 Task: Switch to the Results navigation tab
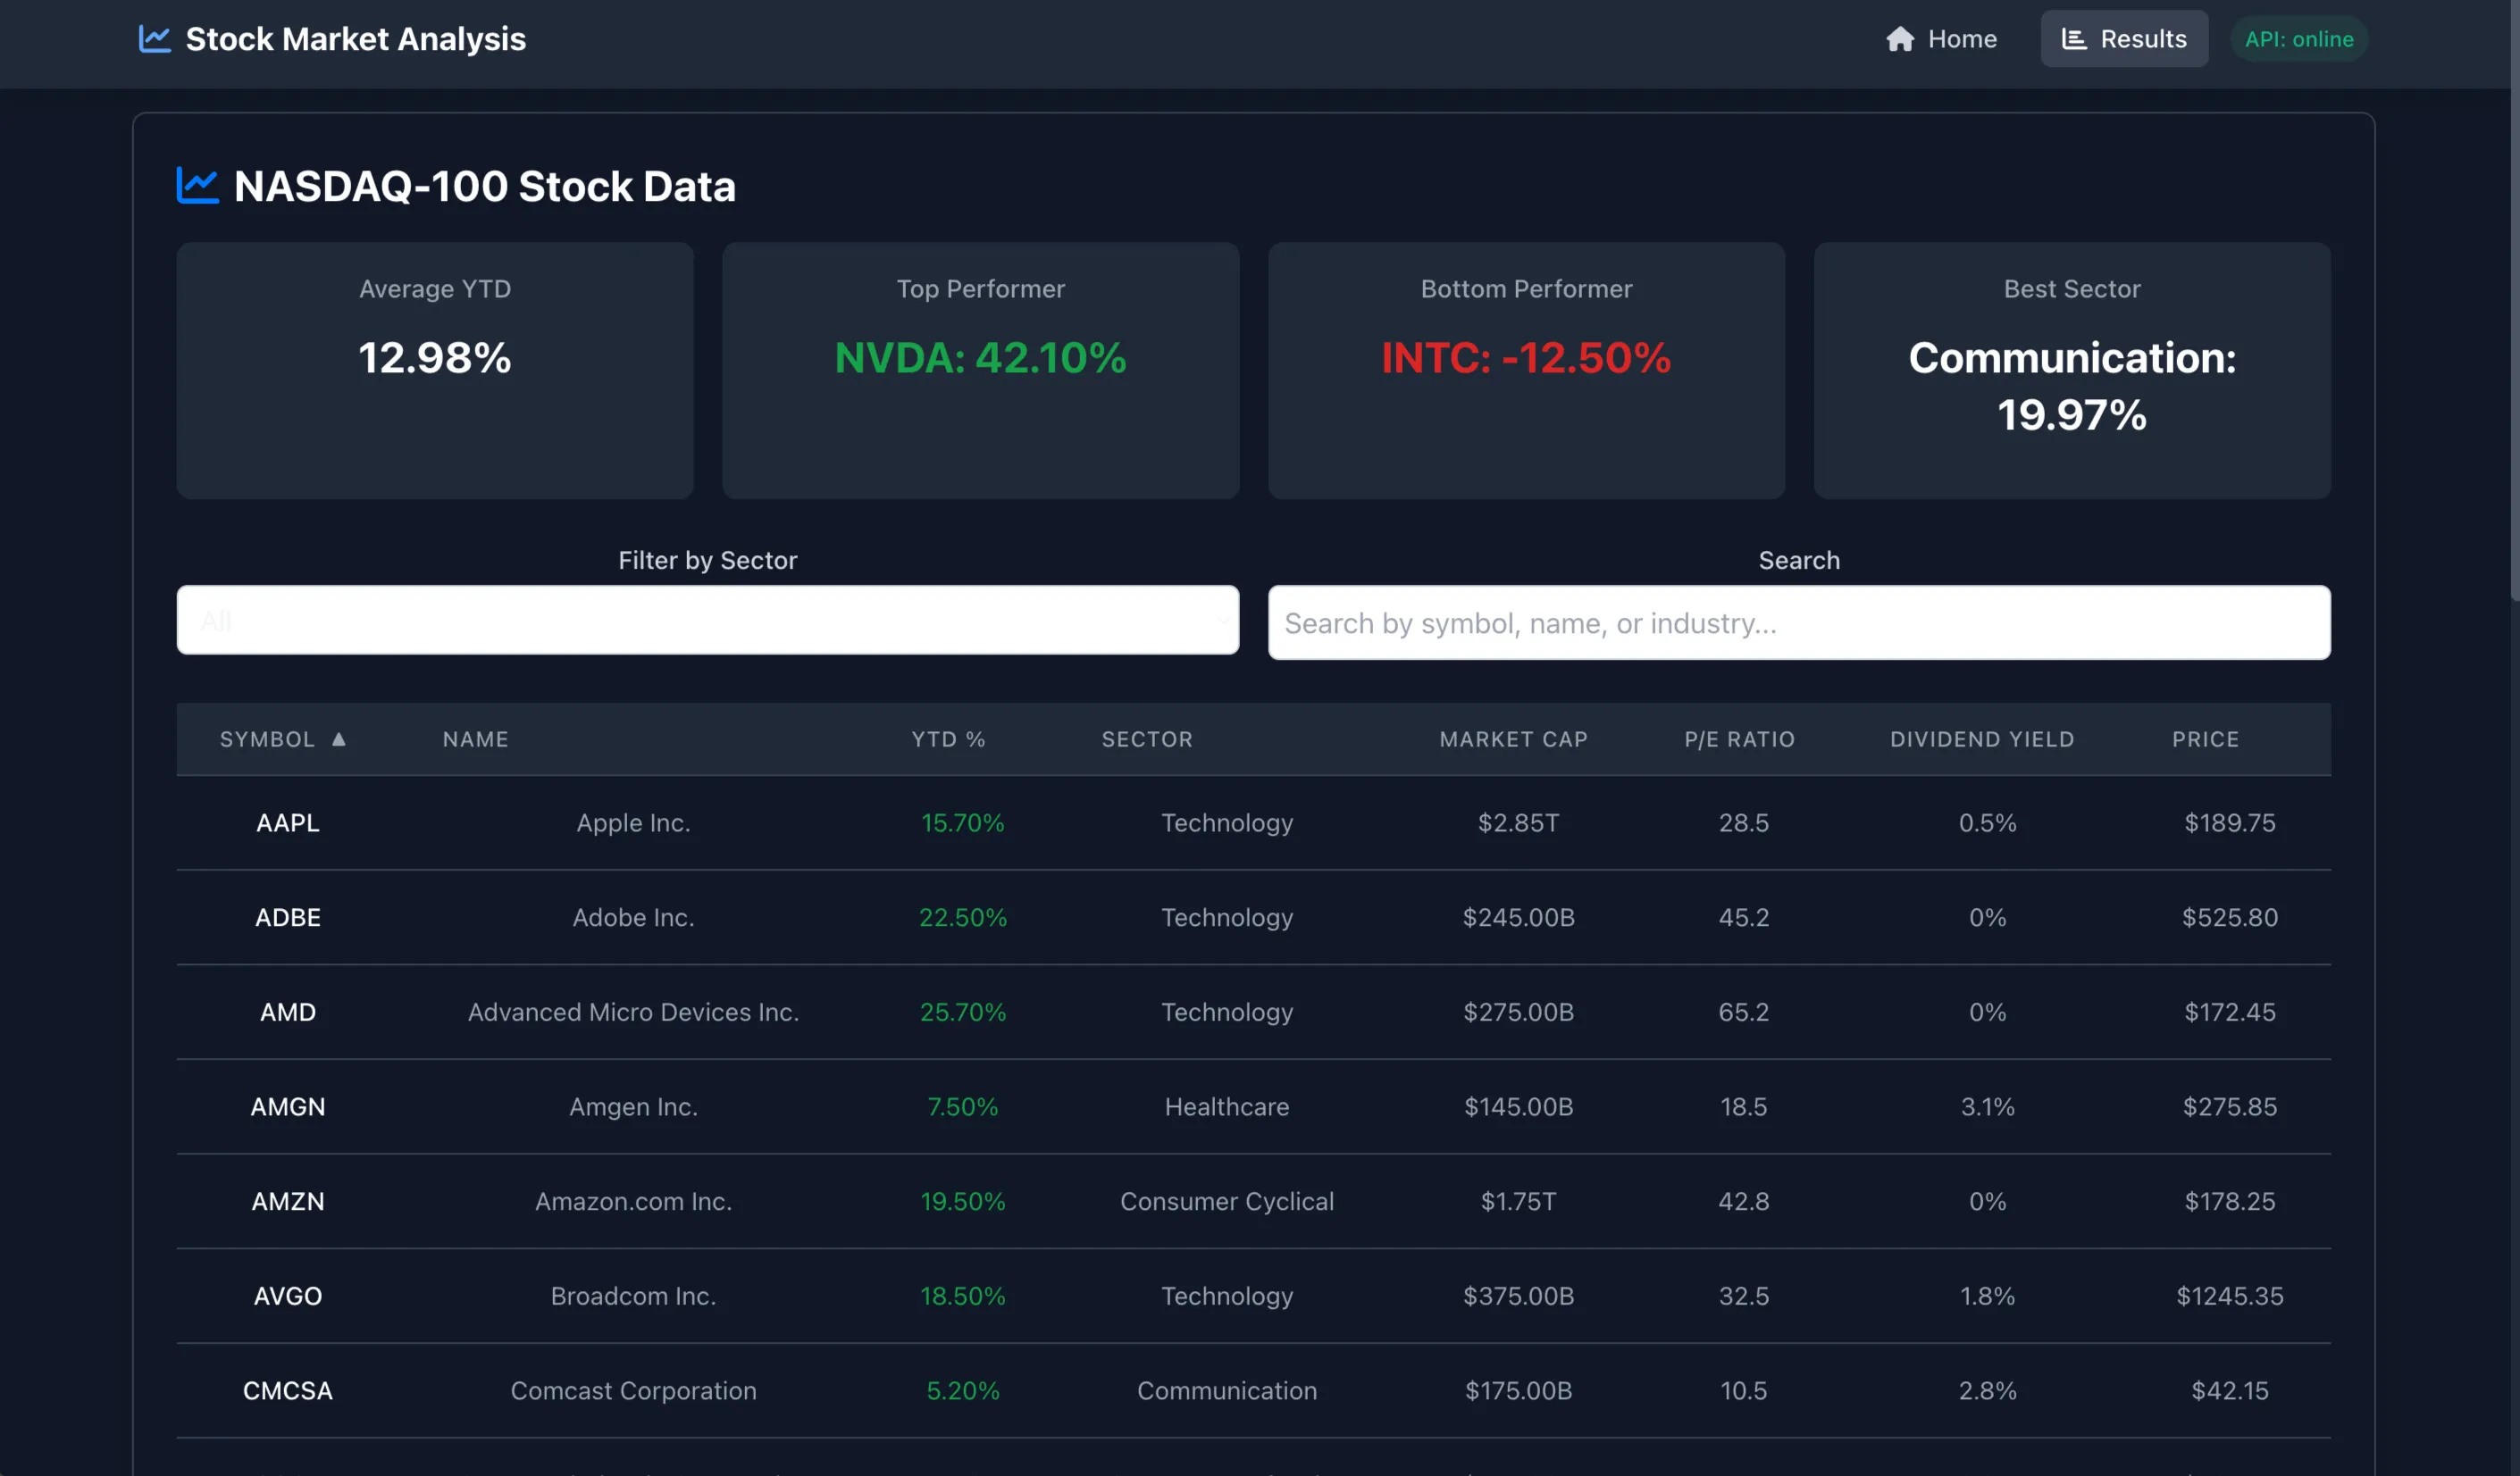2124,39
